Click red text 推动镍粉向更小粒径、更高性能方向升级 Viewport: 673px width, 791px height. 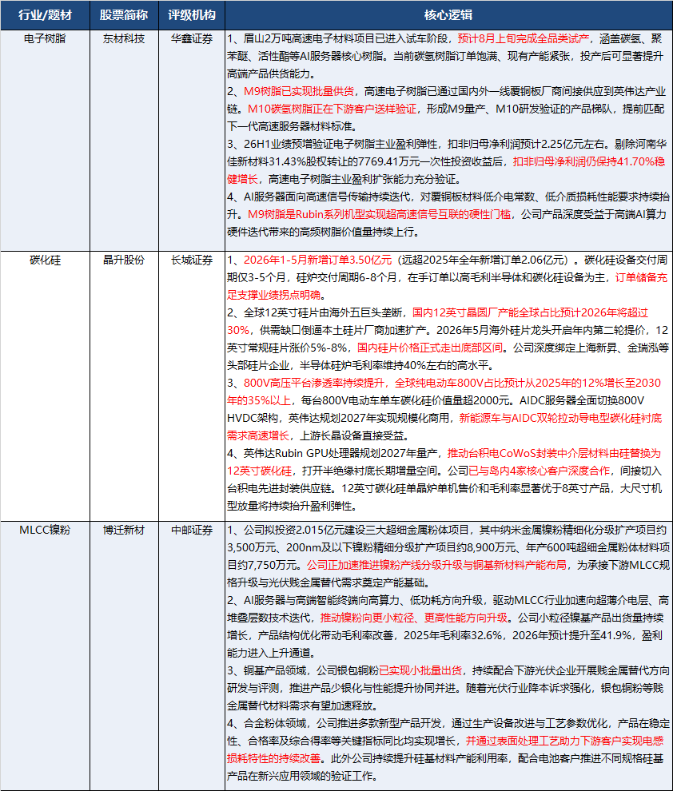(414, 618)
